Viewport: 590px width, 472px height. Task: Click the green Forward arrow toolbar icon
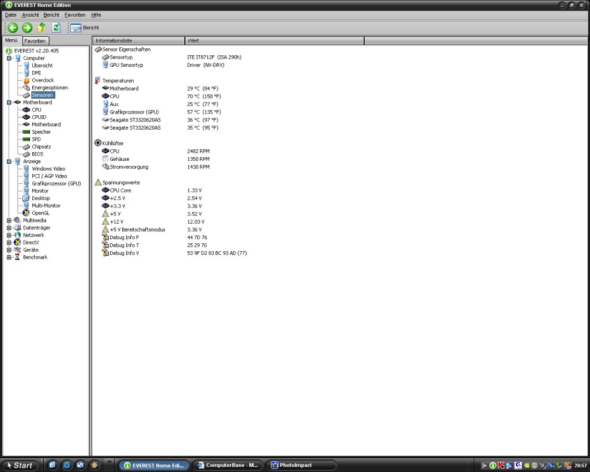(27, 28)
